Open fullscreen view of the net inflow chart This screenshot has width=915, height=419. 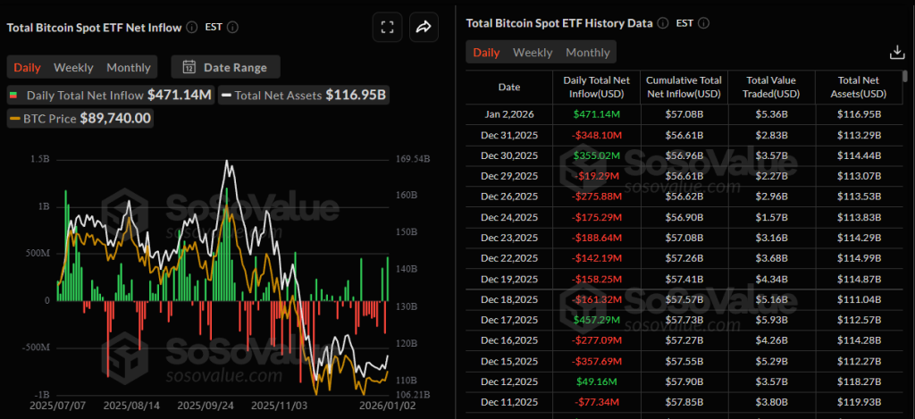click(x=388, y=27)
